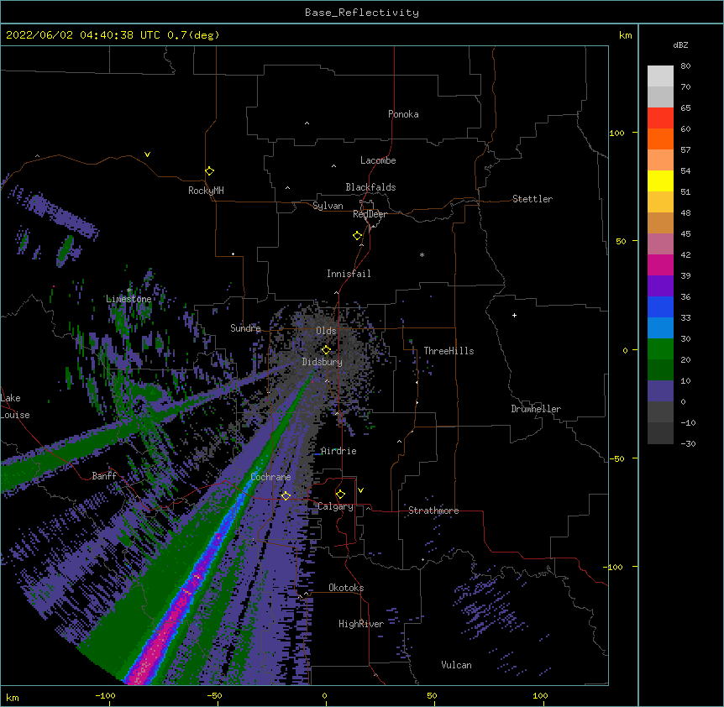Click the Olds label
The height and width of the screenshot is (707, 724).
click(326, 331)
